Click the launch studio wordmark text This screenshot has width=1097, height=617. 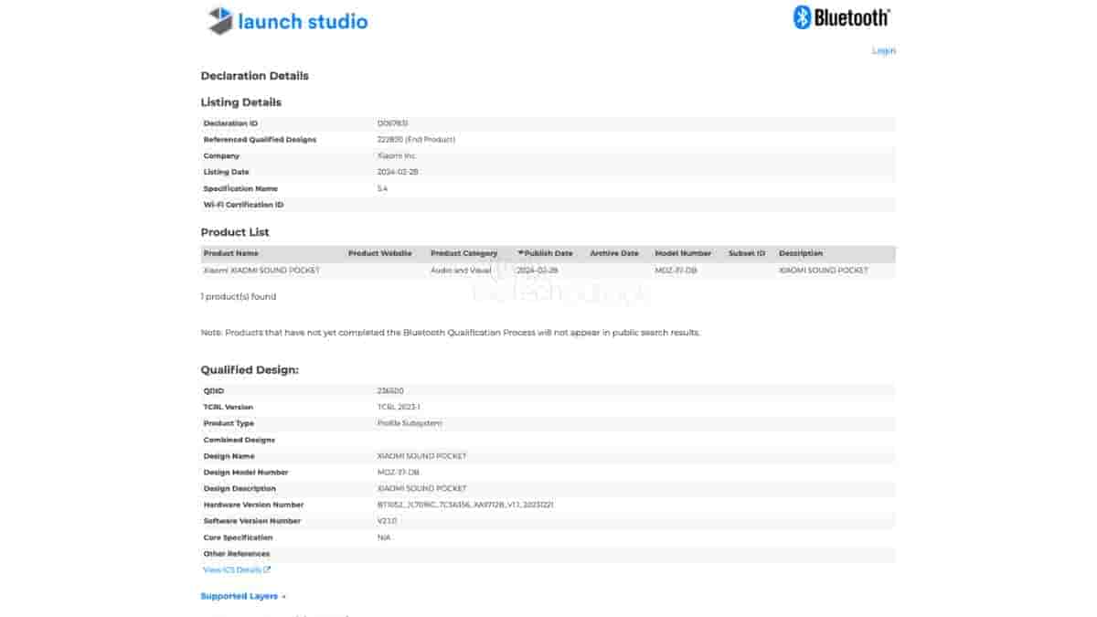[x=303, y=21]
